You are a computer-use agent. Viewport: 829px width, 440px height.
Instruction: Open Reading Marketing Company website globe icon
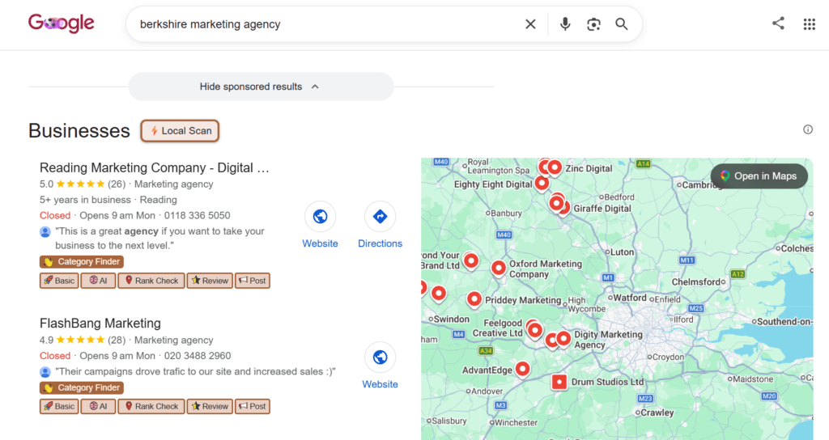[320, 217]
